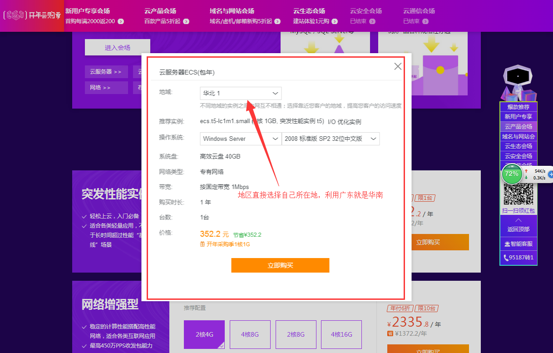Viewport: 553px width, 353px height.
Task: Click arrow icon next to 首购每满2000返200
Action: 120,21
